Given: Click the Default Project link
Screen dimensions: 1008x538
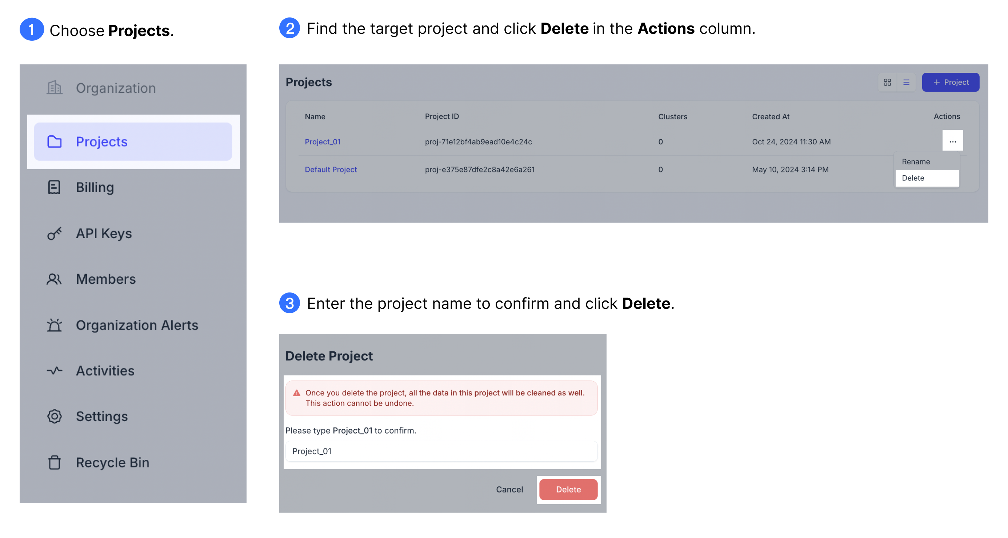Looking at the screenshot, I should tap(330, 170).
